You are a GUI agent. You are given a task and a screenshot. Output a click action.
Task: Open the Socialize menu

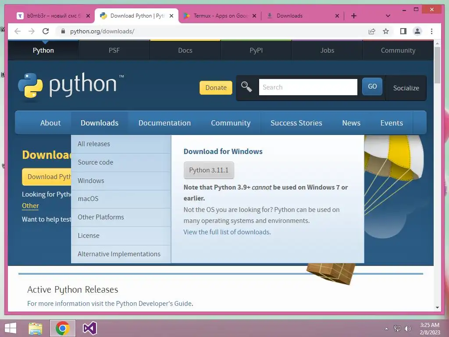[406, 88]
